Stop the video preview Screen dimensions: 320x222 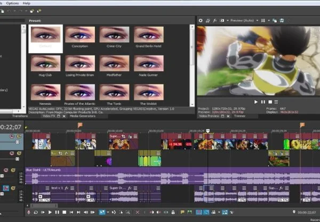coord(270,102)
